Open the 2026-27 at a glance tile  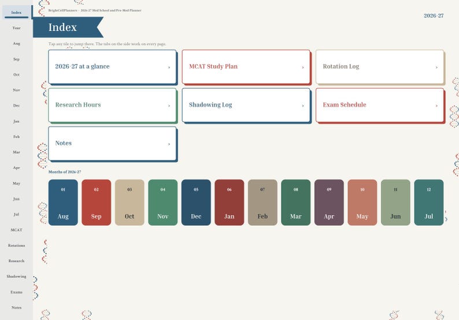112,67
